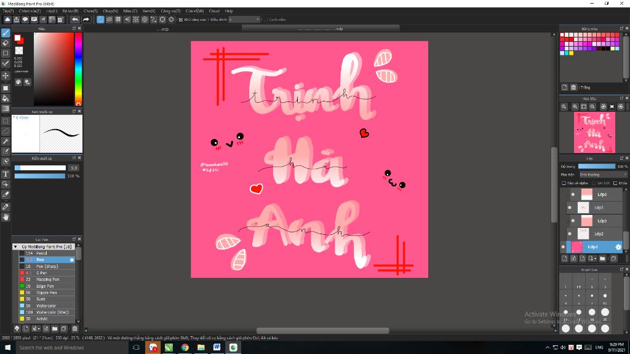Pick the transparent color swatch

19,50
